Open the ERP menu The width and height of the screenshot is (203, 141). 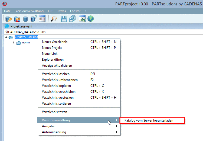point(51,11)
